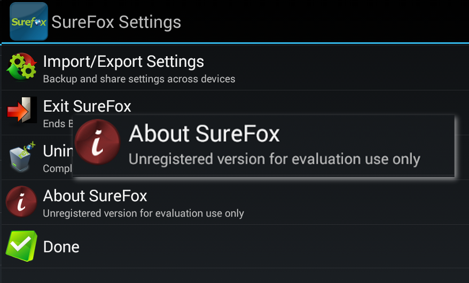This screenshot has width=469, height=283.
Task: Click the uninstall trash bin icon
Action: 22,157
